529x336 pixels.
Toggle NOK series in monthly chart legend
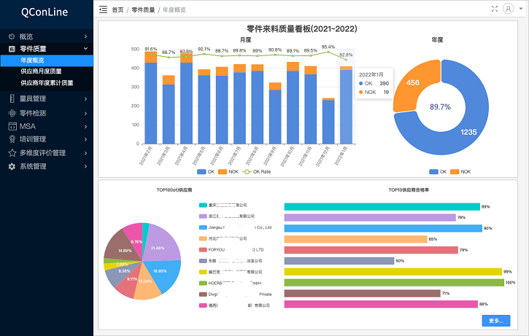[228, 172]
